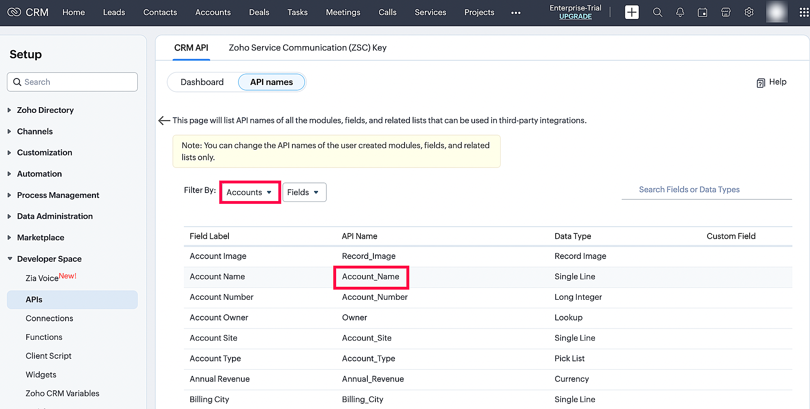Click the plus quick-create icon
810x409 pixels.
click(x=631, y=13)
